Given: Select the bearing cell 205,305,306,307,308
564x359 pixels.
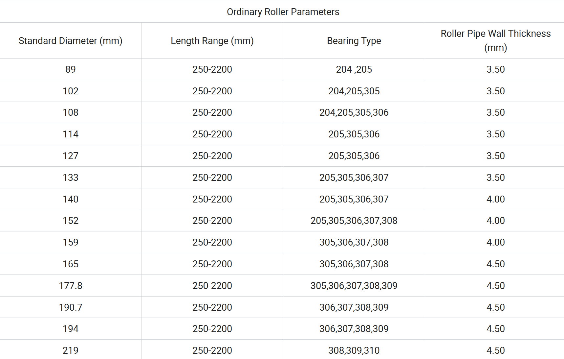Looking at the screenshot, I should tap(354, 221).
